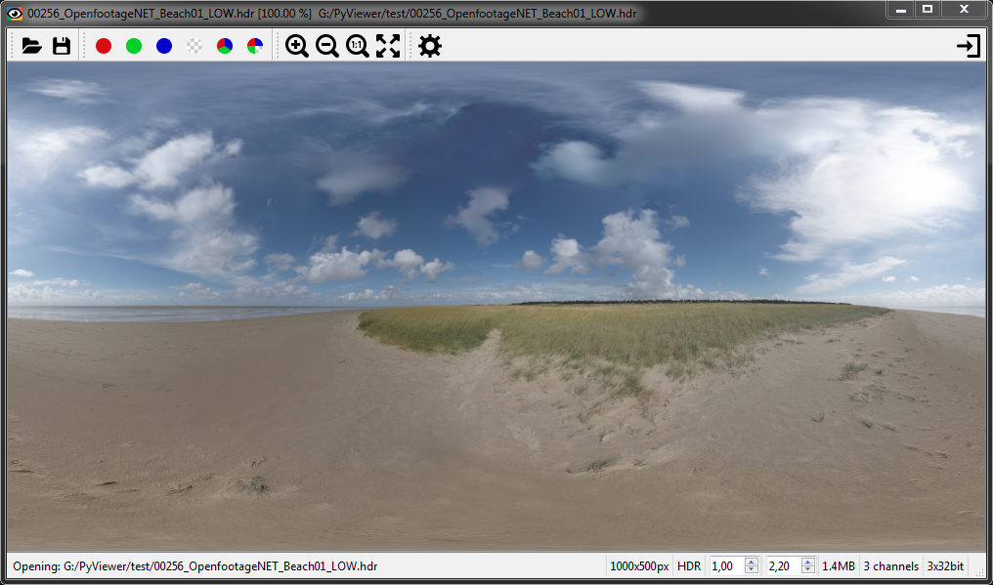Screen dimensions: 993x585
Task: Open an image file with the folder icon
Action: [31, 46]
